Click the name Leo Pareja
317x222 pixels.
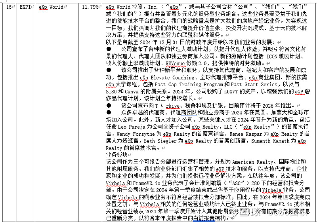(132, 127)
